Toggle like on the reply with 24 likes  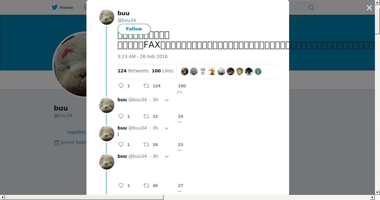(x=180, y=122)
